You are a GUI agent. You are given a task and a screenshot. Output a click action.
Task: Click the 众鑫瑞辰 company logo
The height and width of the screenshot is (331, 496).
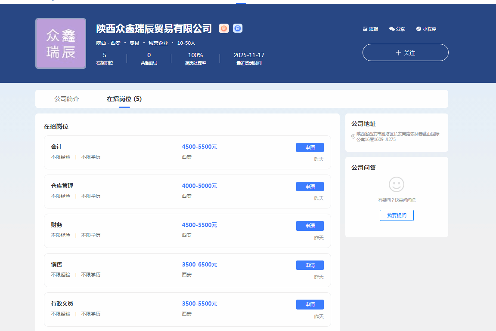click(x=61, y=43)
